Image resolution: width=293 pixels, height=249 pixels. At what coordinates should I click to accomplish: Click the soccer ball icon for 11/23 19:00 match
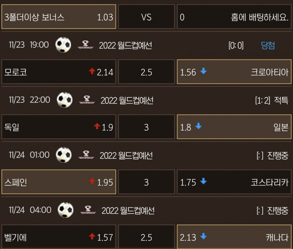[63, 45]
